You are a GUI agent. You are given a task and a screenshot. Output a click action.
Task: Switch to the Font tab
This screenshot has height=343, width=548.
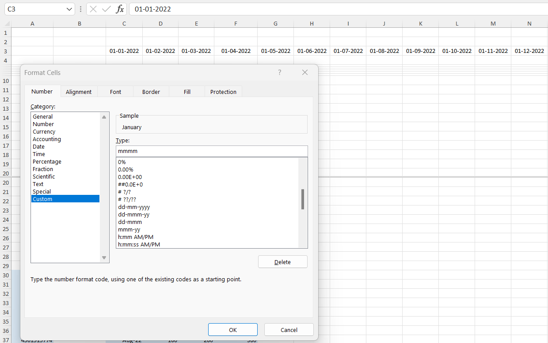(x=115, y=92)
